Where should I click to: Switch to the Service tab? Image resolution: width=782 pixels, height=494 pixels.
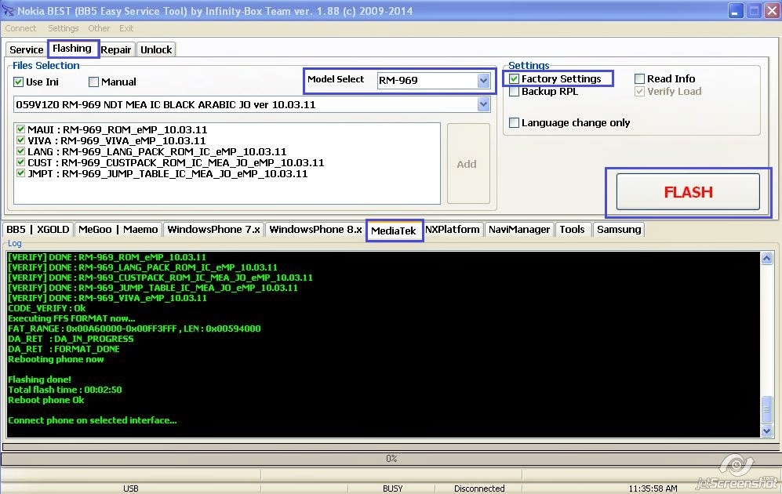click(x=27, y=50)
